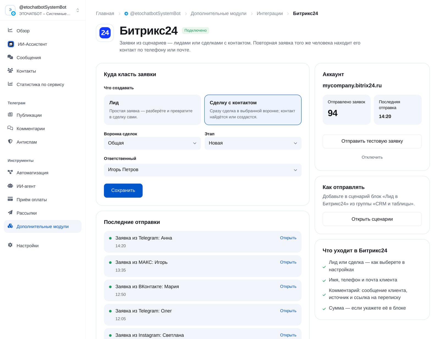440x339 pixels.
Task: Open the Ответственный dropdown with Игорь Петров
Action: (203, 170)
